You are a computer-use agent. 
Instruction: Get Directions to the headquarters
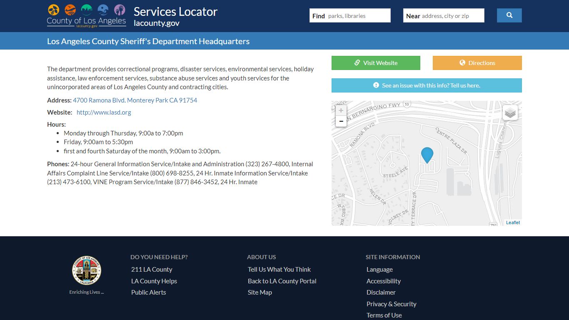pos(477,63)
